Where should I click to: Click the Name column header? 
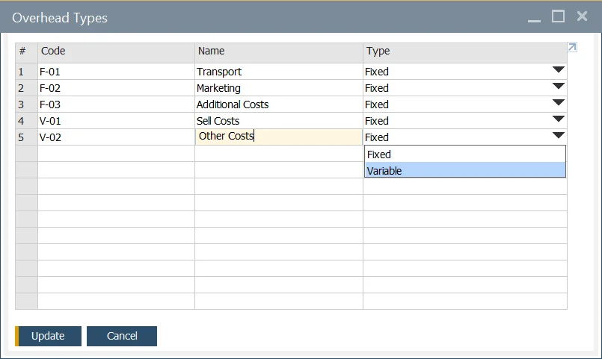(x=278, y=51)
